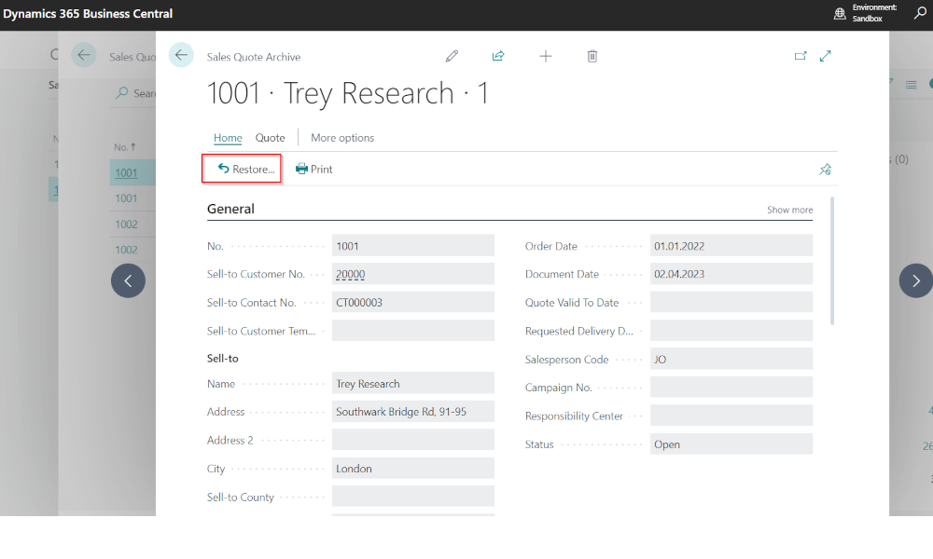Click the Name field Trey Research
Image resolution: width=933 pixels, height=559 pixels.
(x=413, y=383)
